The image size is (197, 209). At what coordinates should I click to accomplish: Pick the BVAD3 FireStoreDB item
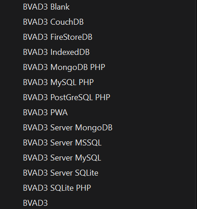[58, 37]
